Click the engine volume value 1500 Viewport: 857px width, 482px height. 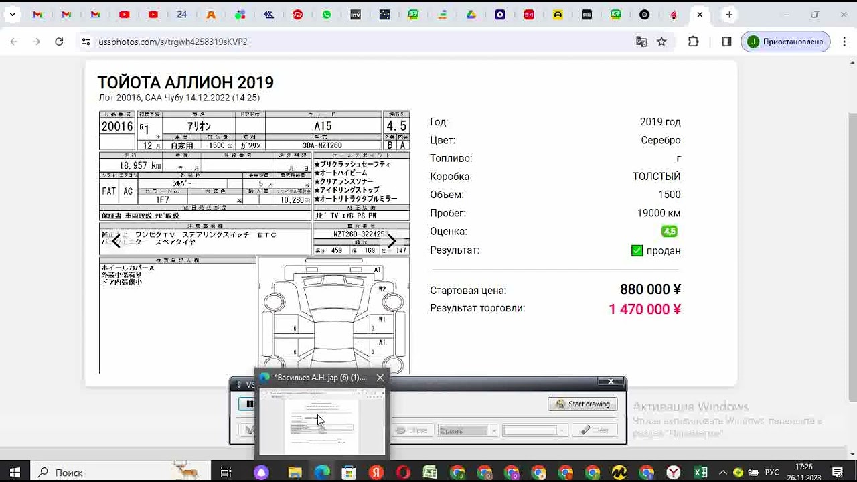tap(669, 195)
